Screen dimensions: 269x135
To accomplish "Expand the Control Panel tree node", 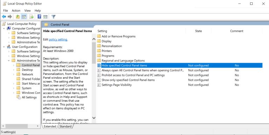I will point(14,65).
